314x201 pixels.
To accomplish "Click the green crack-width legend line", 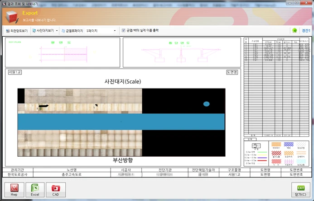I will click(x=262, y=152).
